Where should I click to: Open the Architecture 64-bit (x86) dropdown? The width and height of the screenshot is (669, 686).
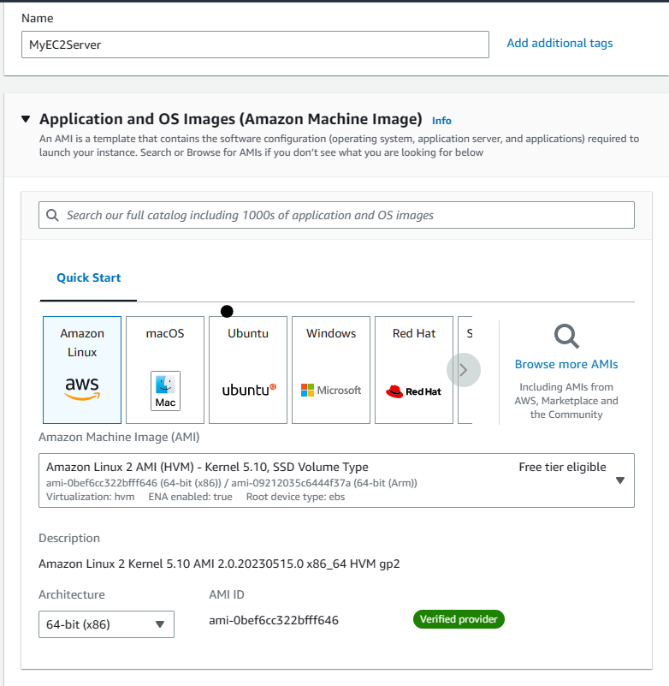[x=106, y=624]
